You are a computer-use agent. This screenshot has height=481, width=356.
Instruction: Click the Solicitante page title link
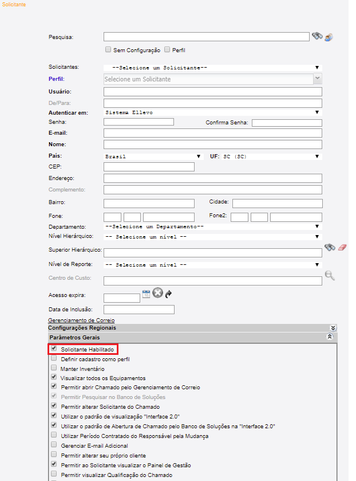coord(14,5)
